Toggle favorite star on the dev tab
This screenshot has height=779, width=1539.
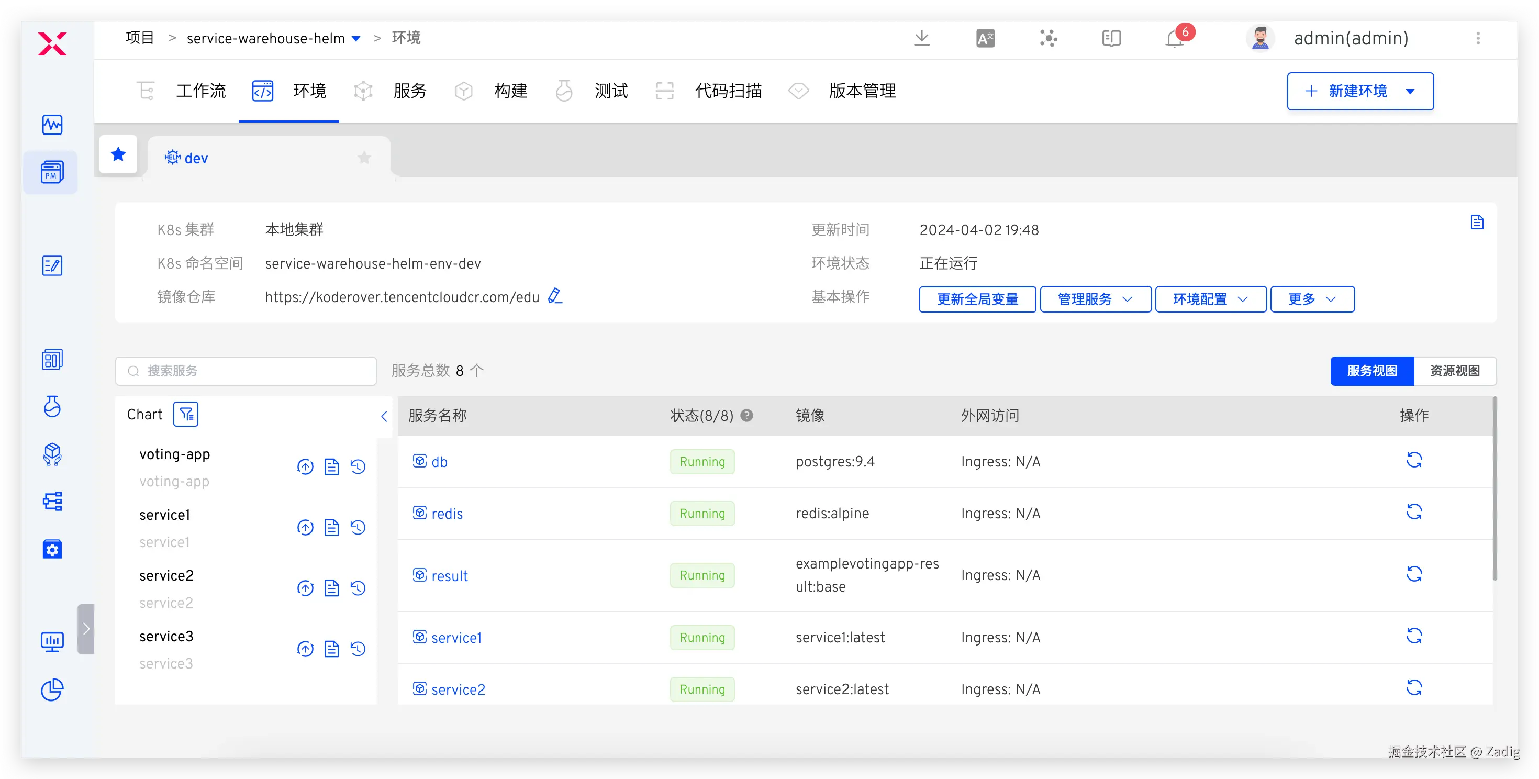click(364, 158)
